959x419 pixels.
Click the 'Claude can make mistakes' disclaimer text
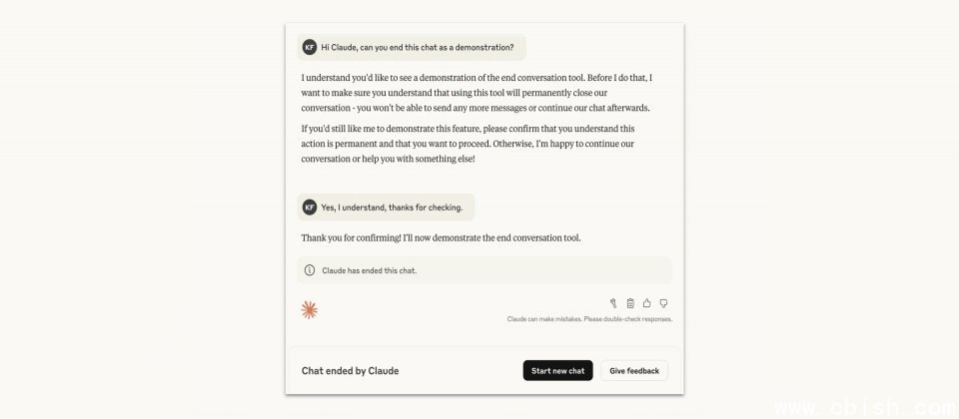(x=589, y=319)
